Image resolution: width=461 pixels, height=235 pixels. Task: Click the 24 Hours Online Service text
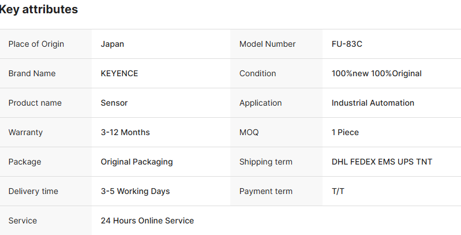(x=147, y=221)
